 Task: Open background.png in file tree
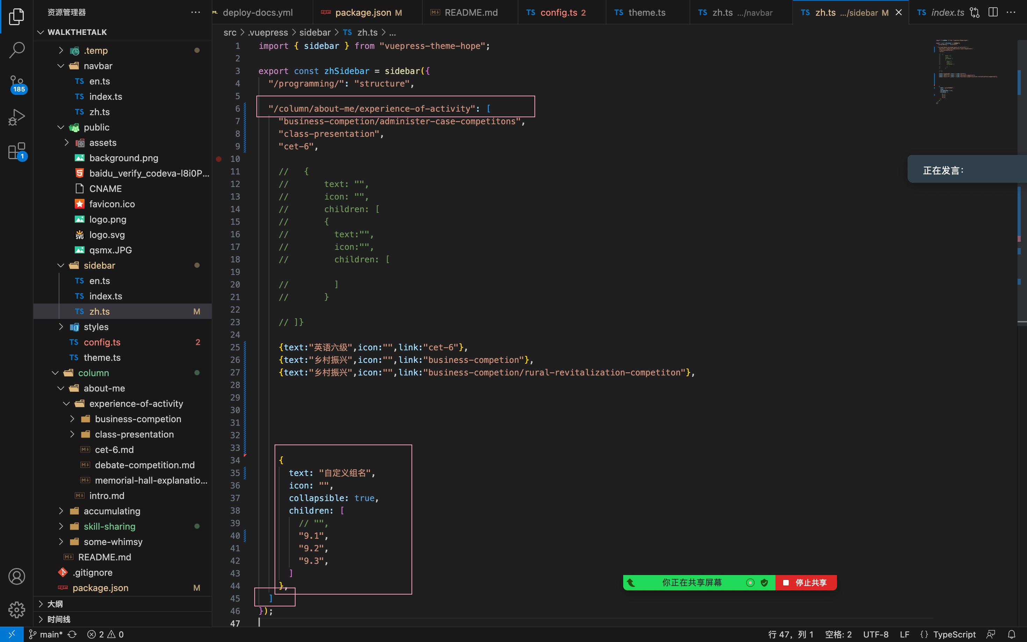[122, 158]
